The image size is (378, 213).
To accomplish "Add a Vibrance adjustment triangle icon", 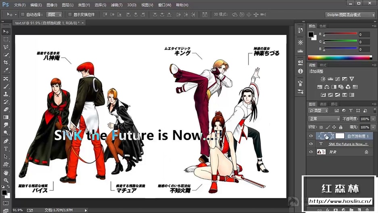I will (352, 79).
